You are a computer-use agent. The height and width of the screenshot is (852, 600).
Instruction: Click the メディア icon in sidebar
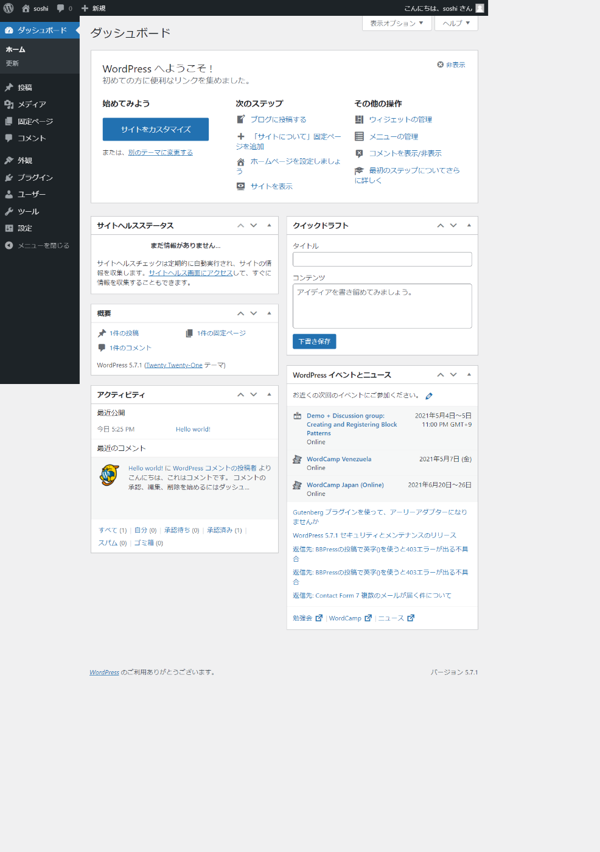[x=9, y=104]
